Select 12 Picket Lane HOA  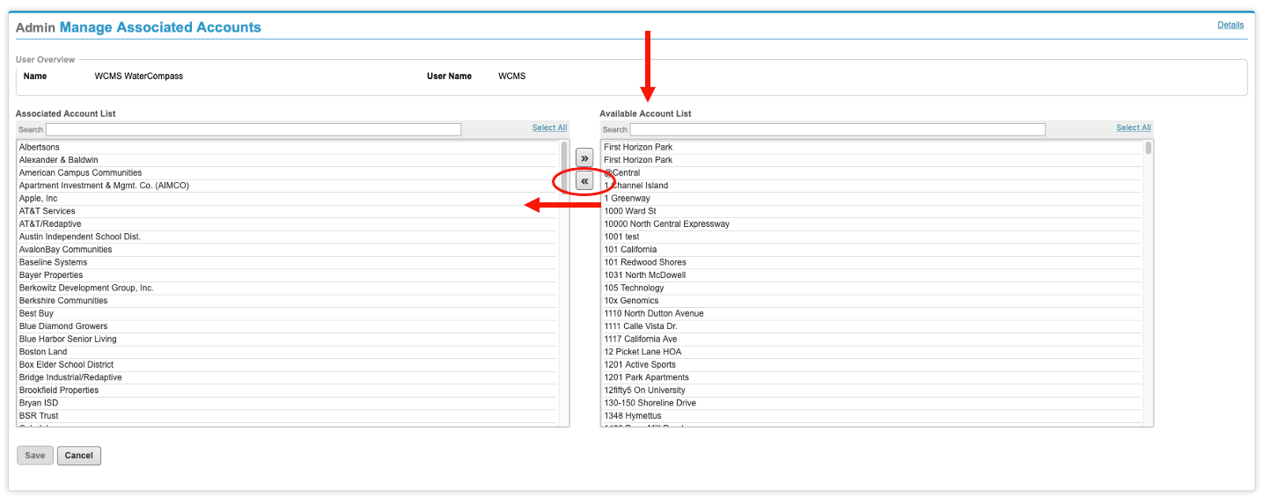872,351
